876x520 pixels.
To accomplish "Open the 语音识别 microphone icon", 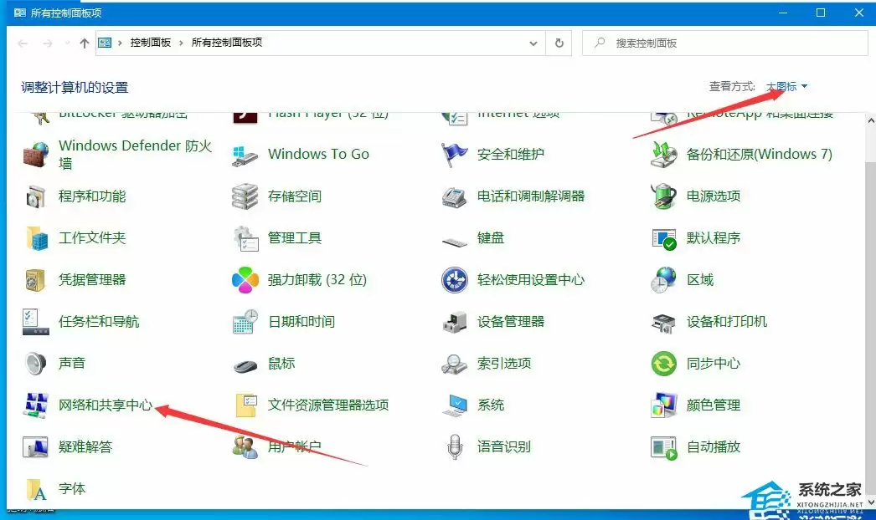I will point(454,447).
